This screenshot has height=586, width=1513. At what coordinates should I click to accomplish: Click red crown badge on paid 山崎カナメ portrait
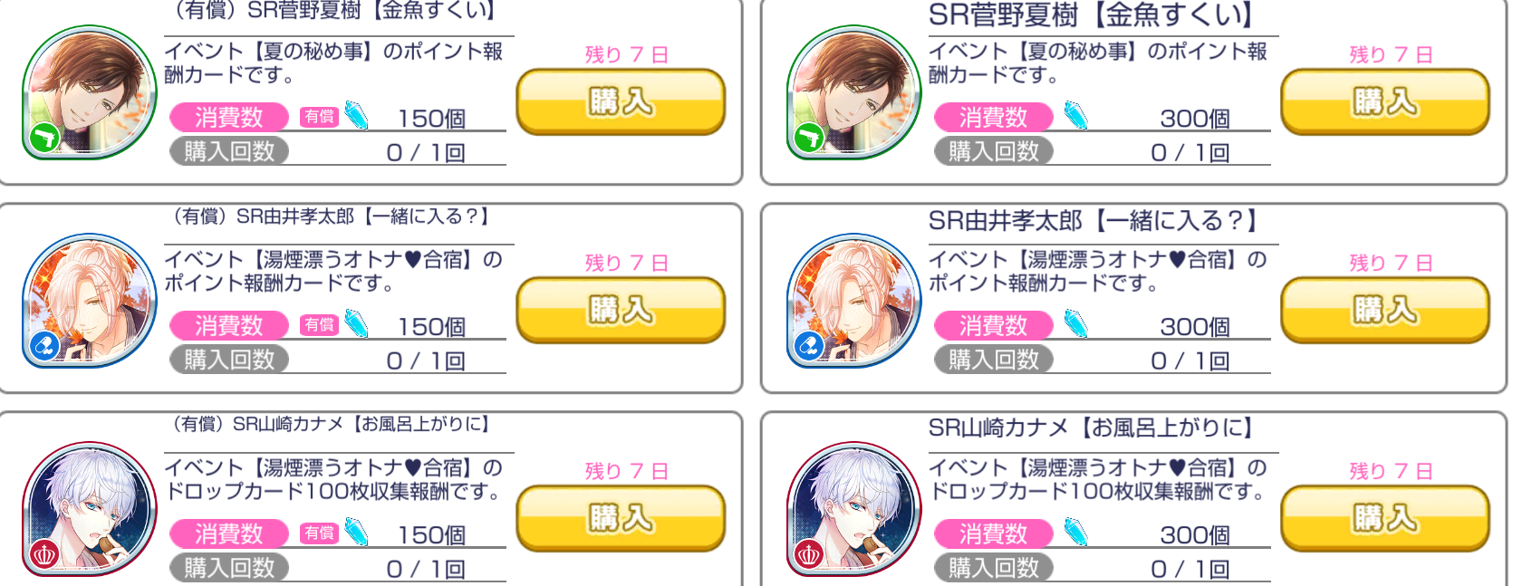coord(43,554)
